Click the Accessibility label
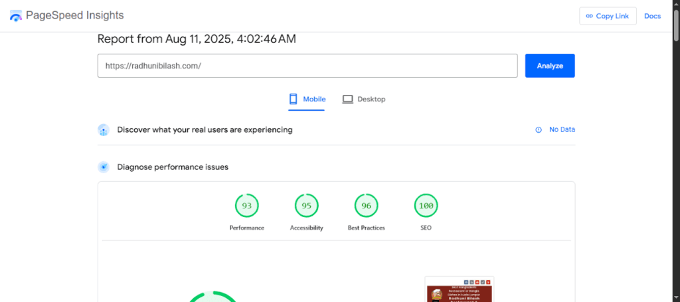The image size is (680, 302). coord(307,228)
